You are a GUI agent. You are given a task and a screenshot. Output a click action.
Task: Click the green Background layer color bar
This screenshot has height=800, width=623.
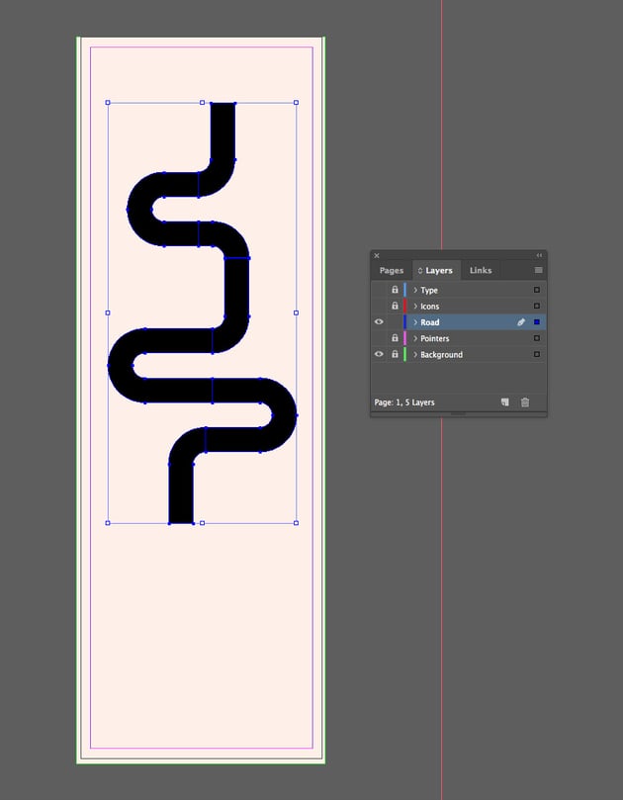[404, 354]
